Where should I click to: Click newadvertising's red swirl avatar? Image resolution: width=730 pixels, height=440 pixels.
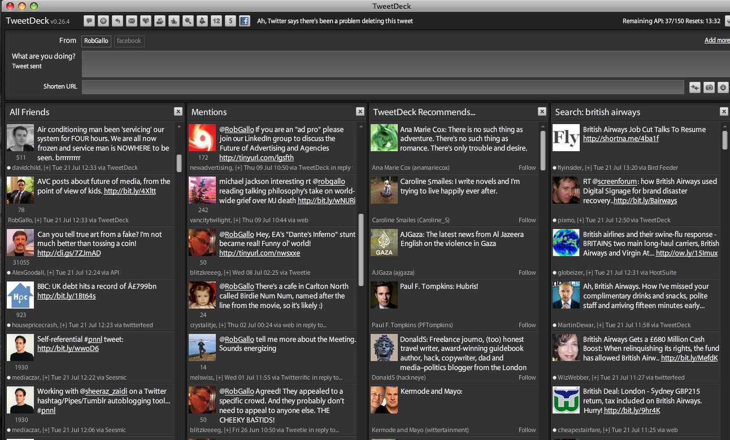pyautogui.click(x=202, y=138)
